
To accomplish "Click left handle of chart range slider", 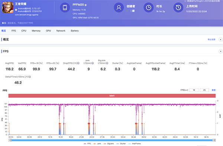I will 10,140.
